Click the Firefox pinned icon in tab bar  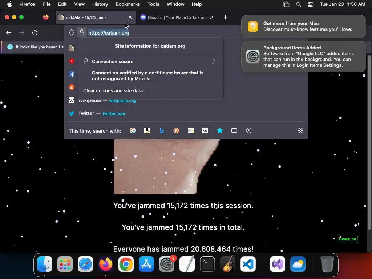point(46,17)
